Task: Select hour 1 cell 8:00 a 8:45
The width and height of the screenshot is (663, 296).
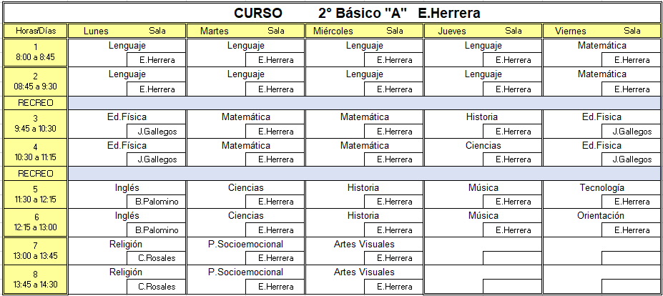Action: (36, 52)
